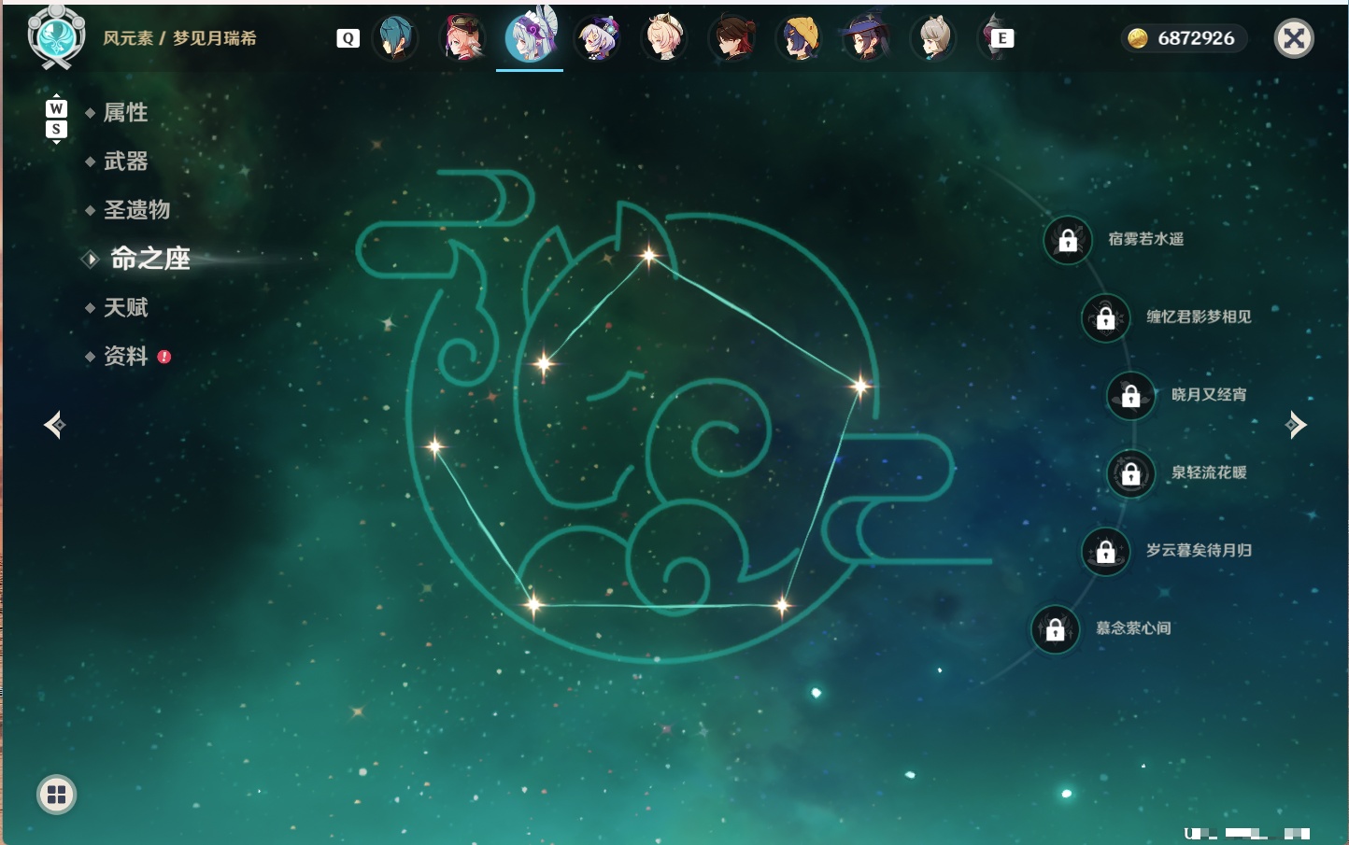This screenshot has height=845, width=1349.
Task: Click the Anemo element emblem icon
Action: pyautogui.click(x=56, y=37)
